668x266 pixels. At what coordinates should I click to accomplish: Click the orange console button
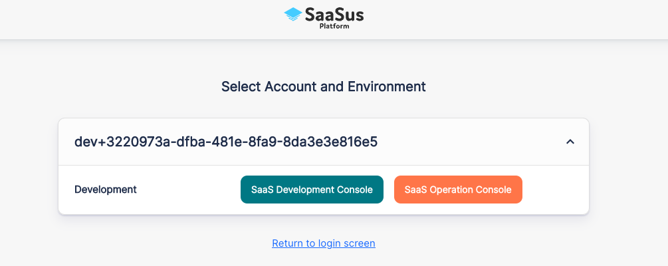458,190
